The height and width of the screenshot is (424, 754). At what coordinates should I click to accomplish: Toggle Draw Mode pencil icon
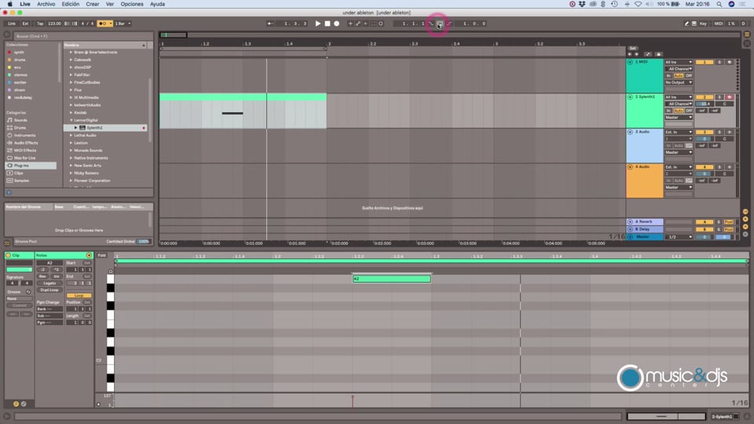point(686,23)
